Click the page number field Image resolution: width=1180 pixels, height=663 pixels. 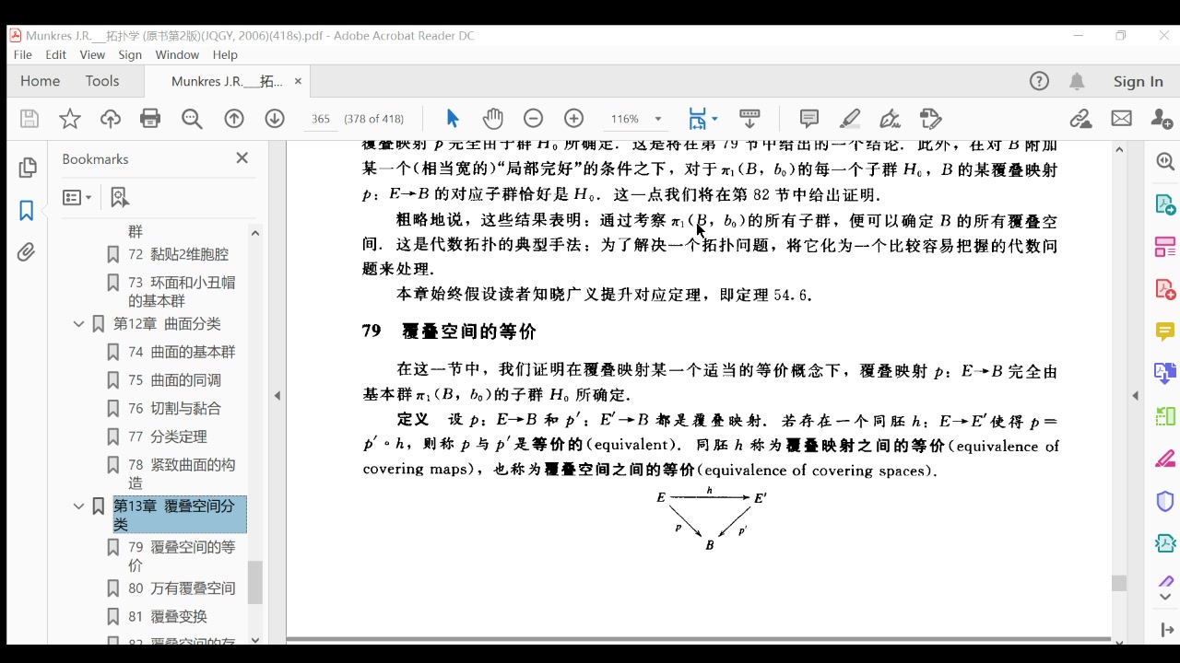pos(320,119)
